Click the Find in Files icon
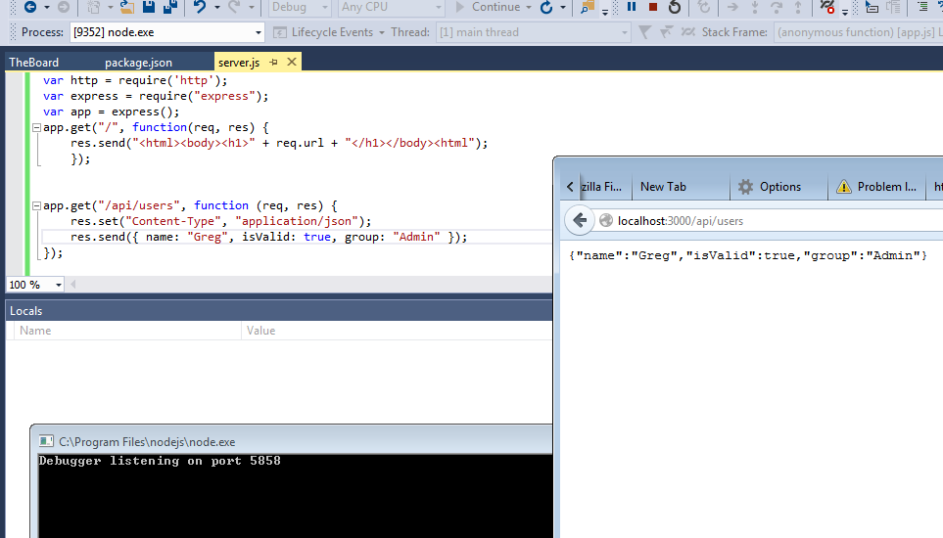The width and height of the screenshot is (943, 538). pos(587,7)
